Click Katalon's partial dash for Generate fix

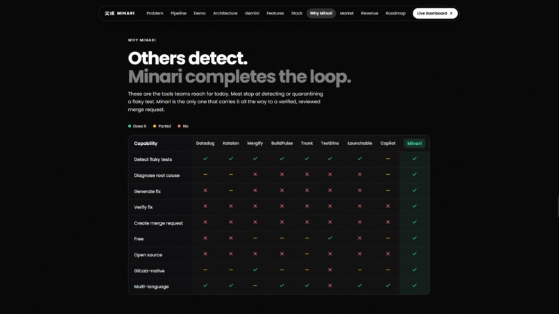[x=231, y=191]
